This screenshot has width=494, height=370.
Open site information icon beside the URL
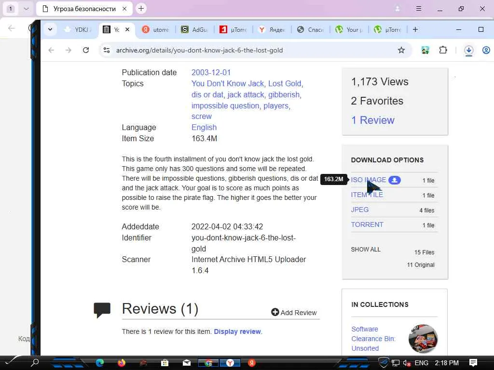coord(107,50)
